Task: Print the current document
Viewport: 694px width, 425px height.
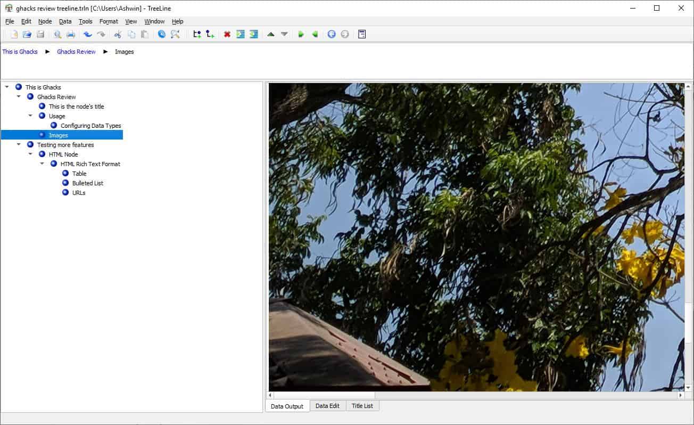Action: [70, 34]
